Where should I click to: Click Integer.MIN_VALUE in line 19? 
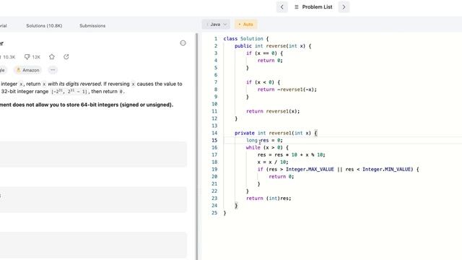[386, 170]
